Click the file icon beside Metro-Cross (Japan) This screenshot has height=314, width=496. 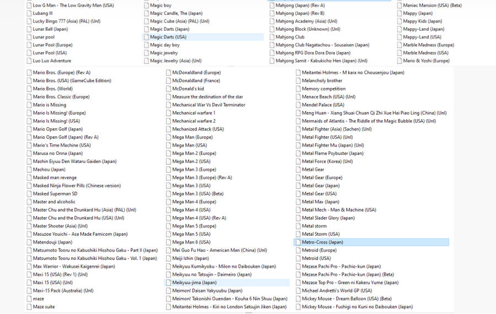pyautogui.click(x=298, y=242)
